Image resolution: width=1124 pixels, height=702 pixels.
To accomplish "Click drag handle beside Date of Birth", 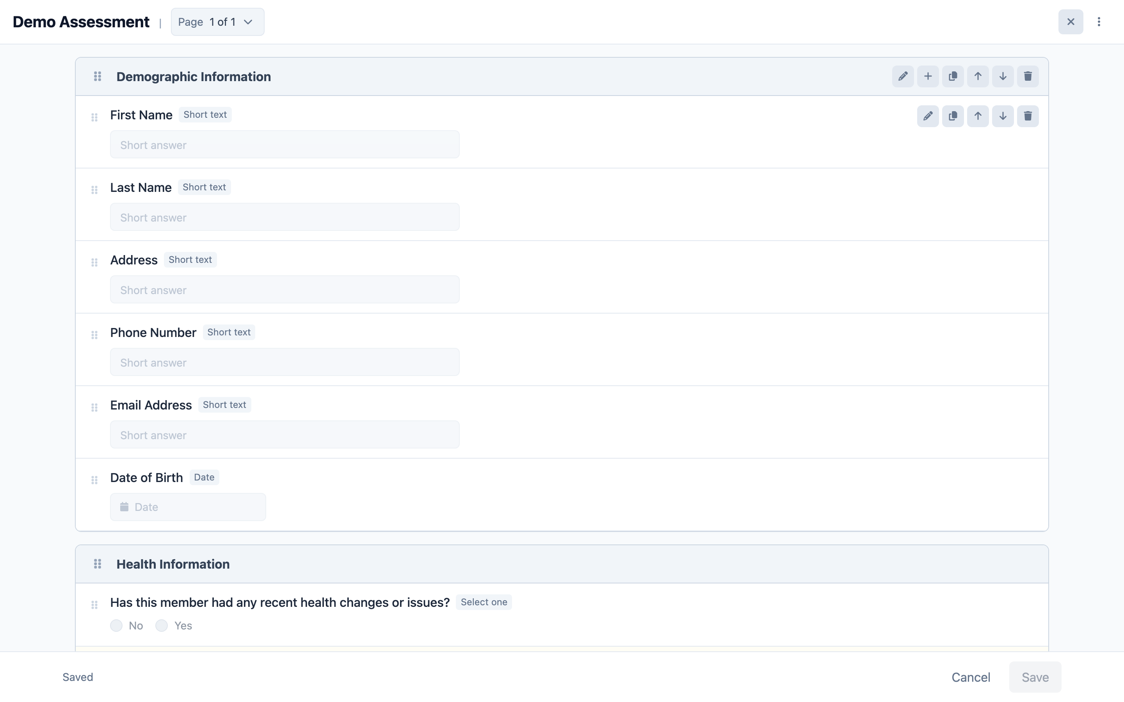I will click(x=94, y=480).
